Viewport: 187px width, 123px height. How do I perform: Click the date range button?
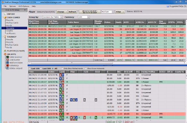tap(90, 12)
